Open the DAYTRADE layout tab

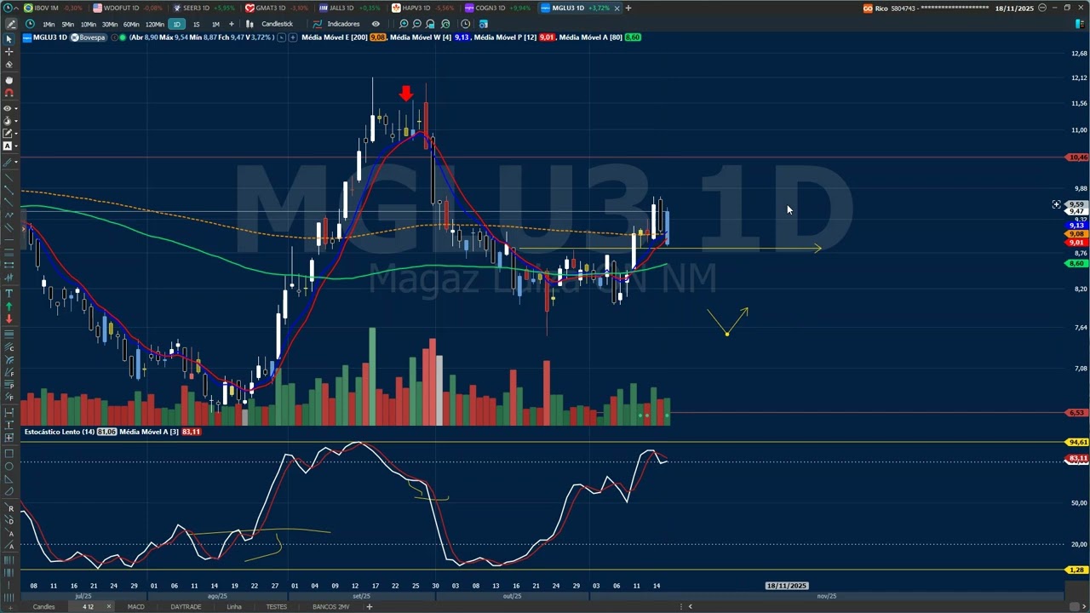tap(186, 607)
